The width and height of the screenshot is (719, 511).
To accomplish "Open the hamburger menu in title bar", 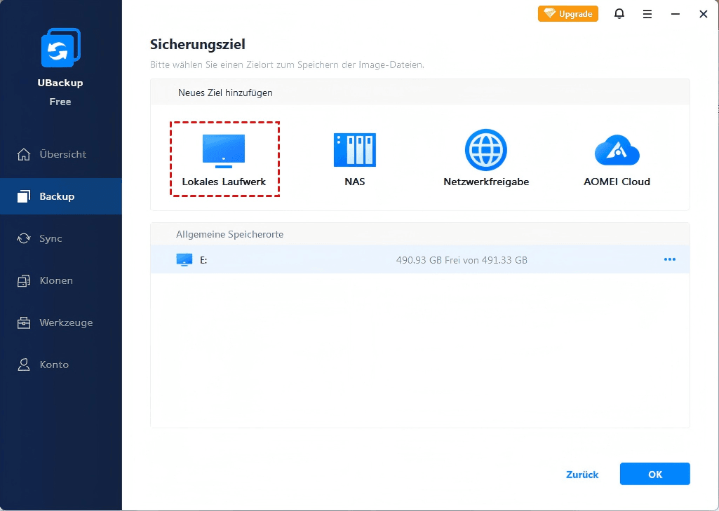I will (647, 14).
